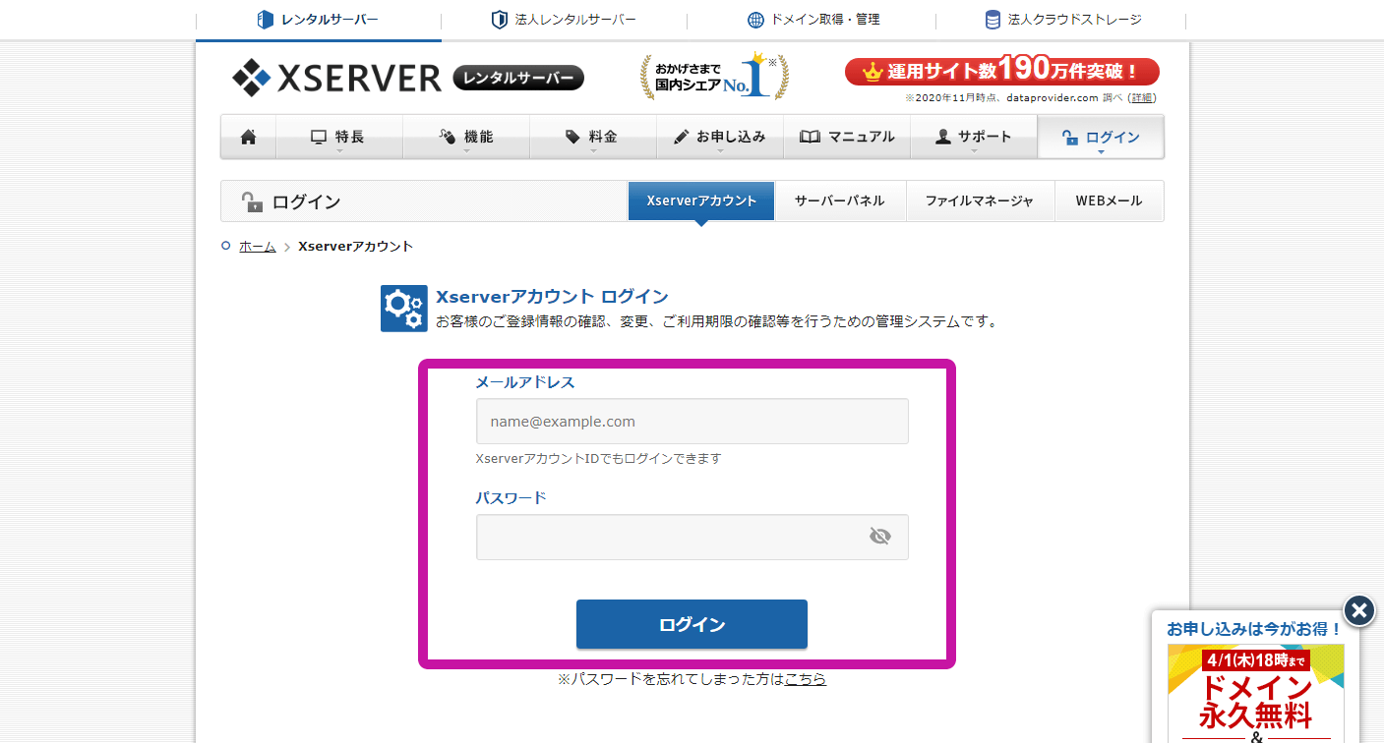Click the domestic share No.1 badge
The width and height of the screenshot is (1384, 743).
[713, 78]
